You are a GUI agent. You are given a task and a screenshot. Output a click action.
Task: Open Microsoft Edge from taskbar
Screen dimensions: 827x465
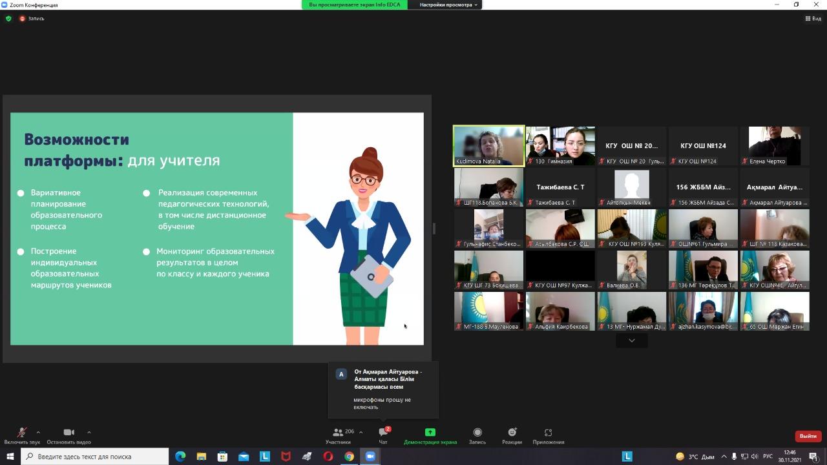[180, 457]
